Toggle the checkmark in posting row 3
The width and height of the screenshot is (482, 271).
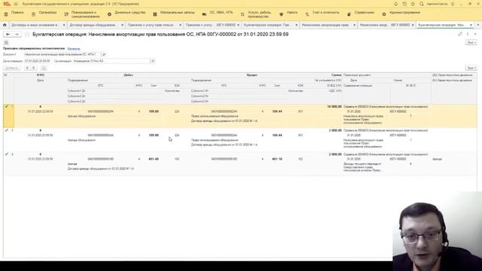[x=7, y=154]
